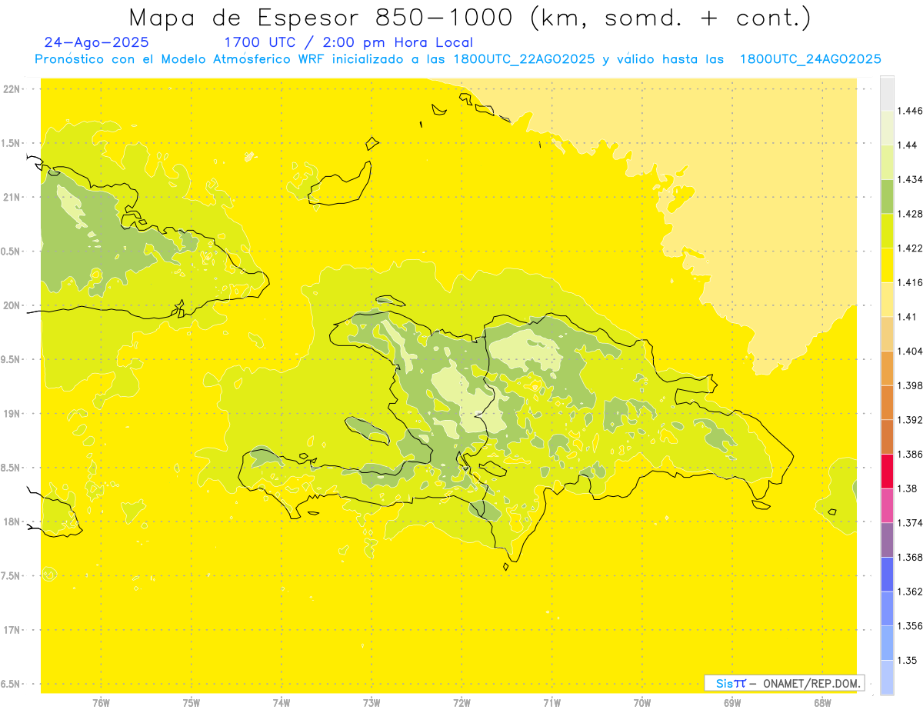This screenshot has width=923, height=713.
Task: Click the legend value 1.374
Action: point(911,523)
